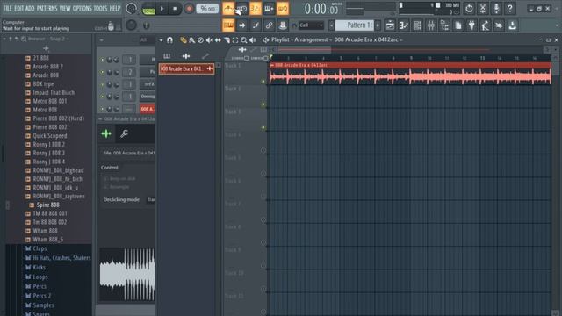
Task: Open the plugin picker plug icon
Action: tap(472, 25)
